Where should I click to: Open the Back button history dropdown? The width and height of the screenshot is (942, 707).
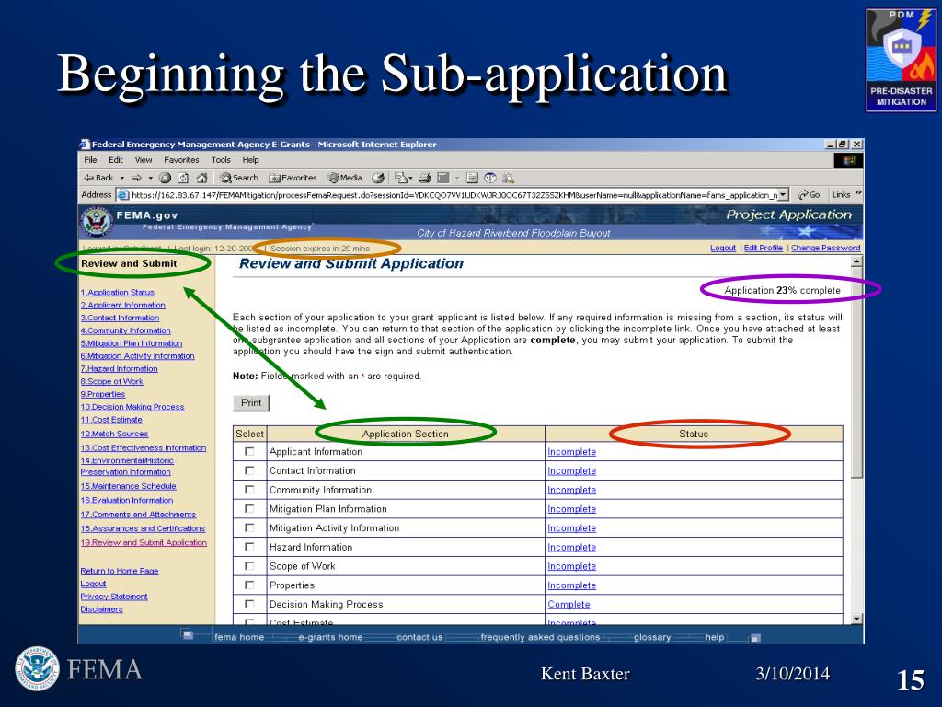(x=122, y=178)
